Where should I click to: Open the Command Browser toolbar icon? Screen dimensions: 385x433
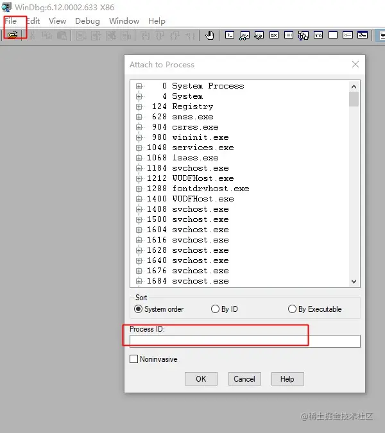363,35
